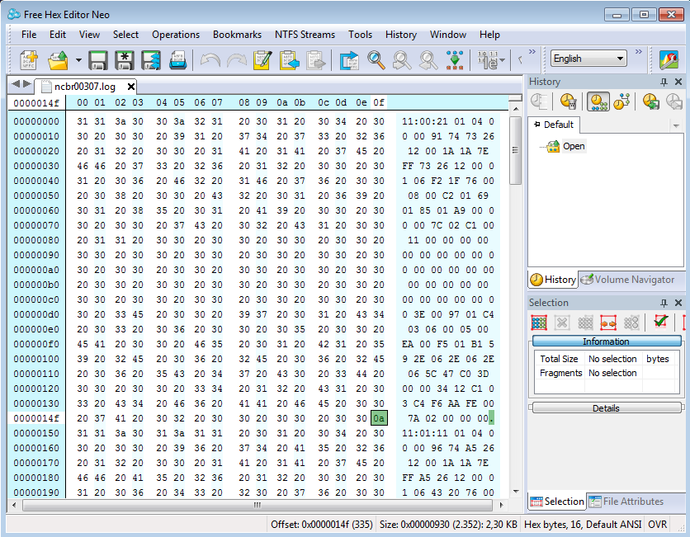Viewport: 690px width, 537px height.
Task: Click the Find Previous magnifier icon
Action: (x=402, y=60)
